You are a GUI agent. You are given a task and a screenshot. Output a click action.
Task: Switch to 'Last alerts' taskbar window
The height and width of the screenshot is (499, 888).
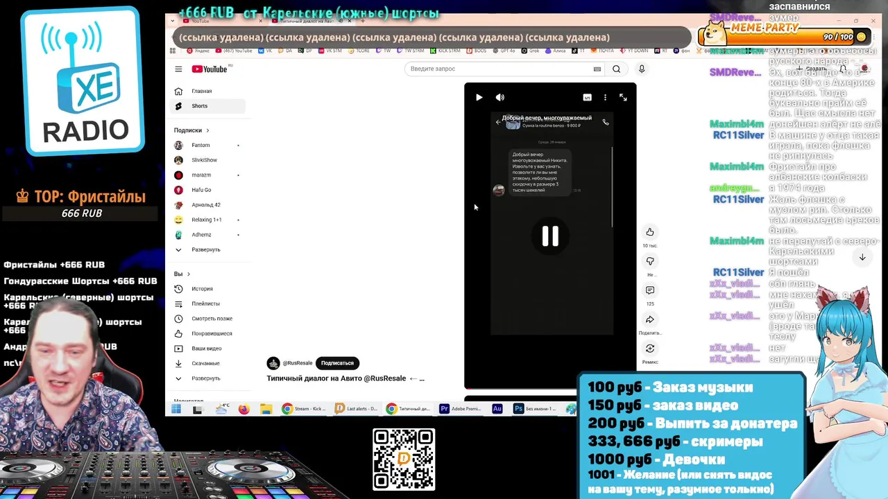(357, 409)
